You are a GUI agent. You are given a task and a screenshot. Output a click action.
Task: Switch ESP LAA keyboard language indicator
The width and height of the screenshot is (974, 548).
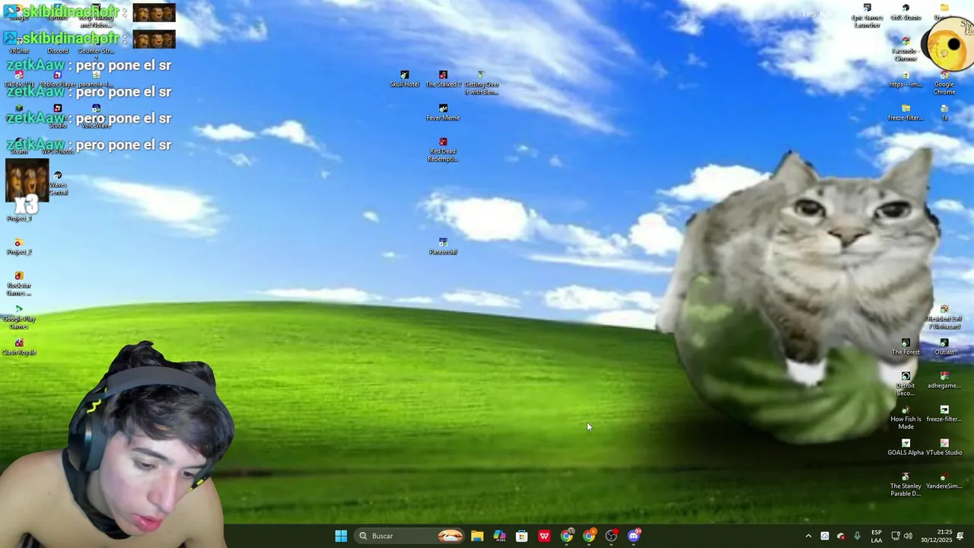click(877, 536)
